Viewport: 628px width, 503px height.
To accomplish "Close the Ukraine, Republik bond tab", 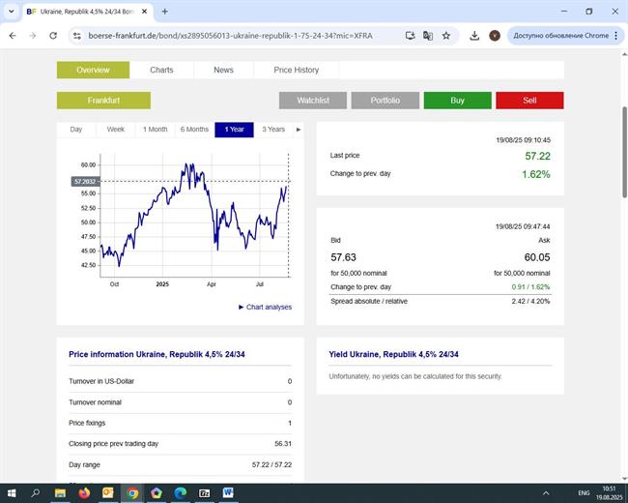I will pos(144,12).
